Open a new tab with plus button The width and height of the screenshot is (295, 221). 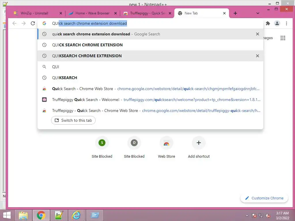click(x=235, y=13)
